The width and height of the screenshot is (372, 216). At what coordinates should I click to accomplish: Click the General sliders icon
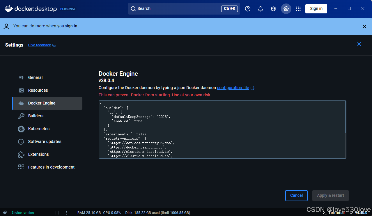pos(21,77)
